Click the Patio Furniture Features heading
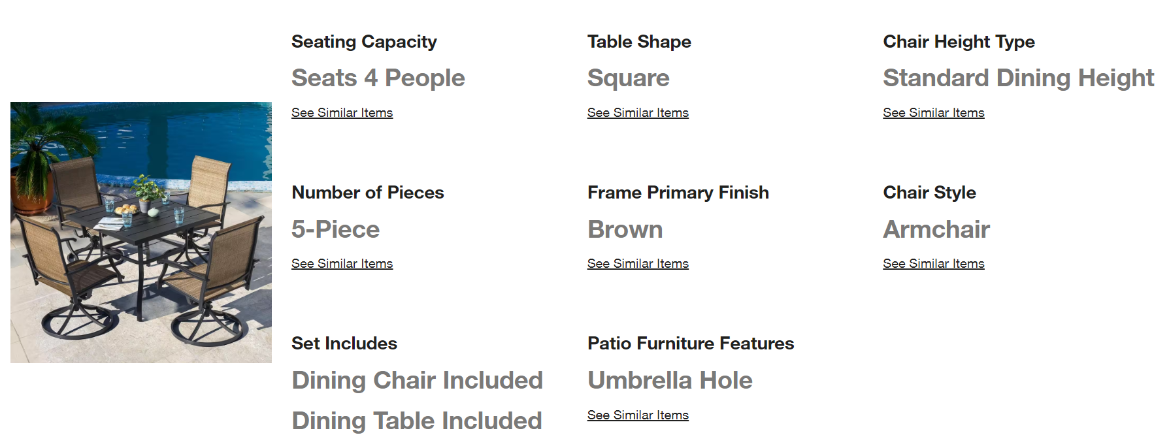Screen dimensions: 1169x435 point(691,344)
